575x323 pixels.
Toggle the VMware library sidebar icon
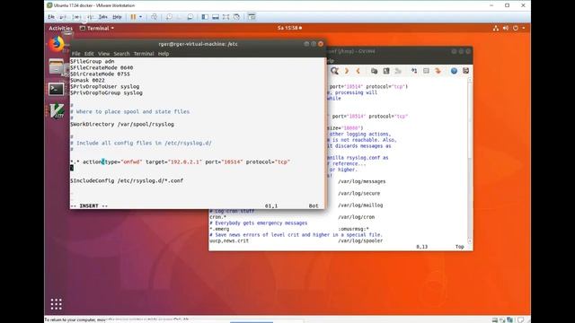pyautogui.click(x=205, y=17)
